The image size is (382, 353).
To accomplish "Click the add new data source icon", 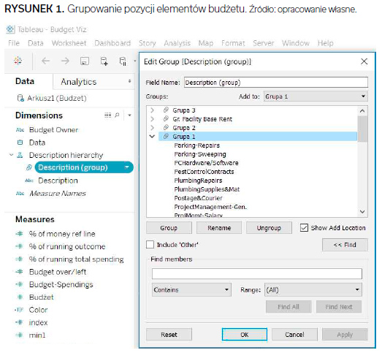I will click(104, 61).
